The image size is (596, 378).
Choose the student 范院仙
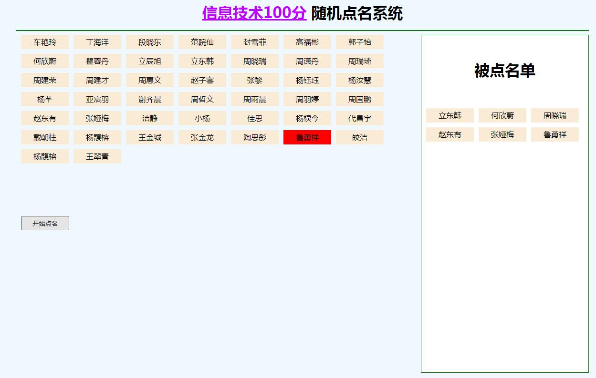tap(202, 42)
